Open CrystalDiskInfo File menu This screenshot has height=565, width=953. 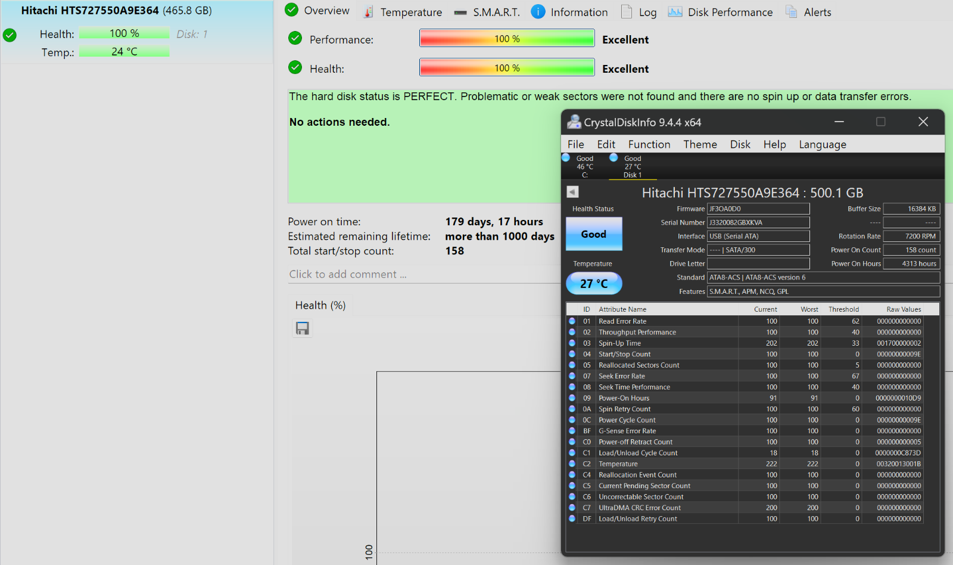point(575,144)
